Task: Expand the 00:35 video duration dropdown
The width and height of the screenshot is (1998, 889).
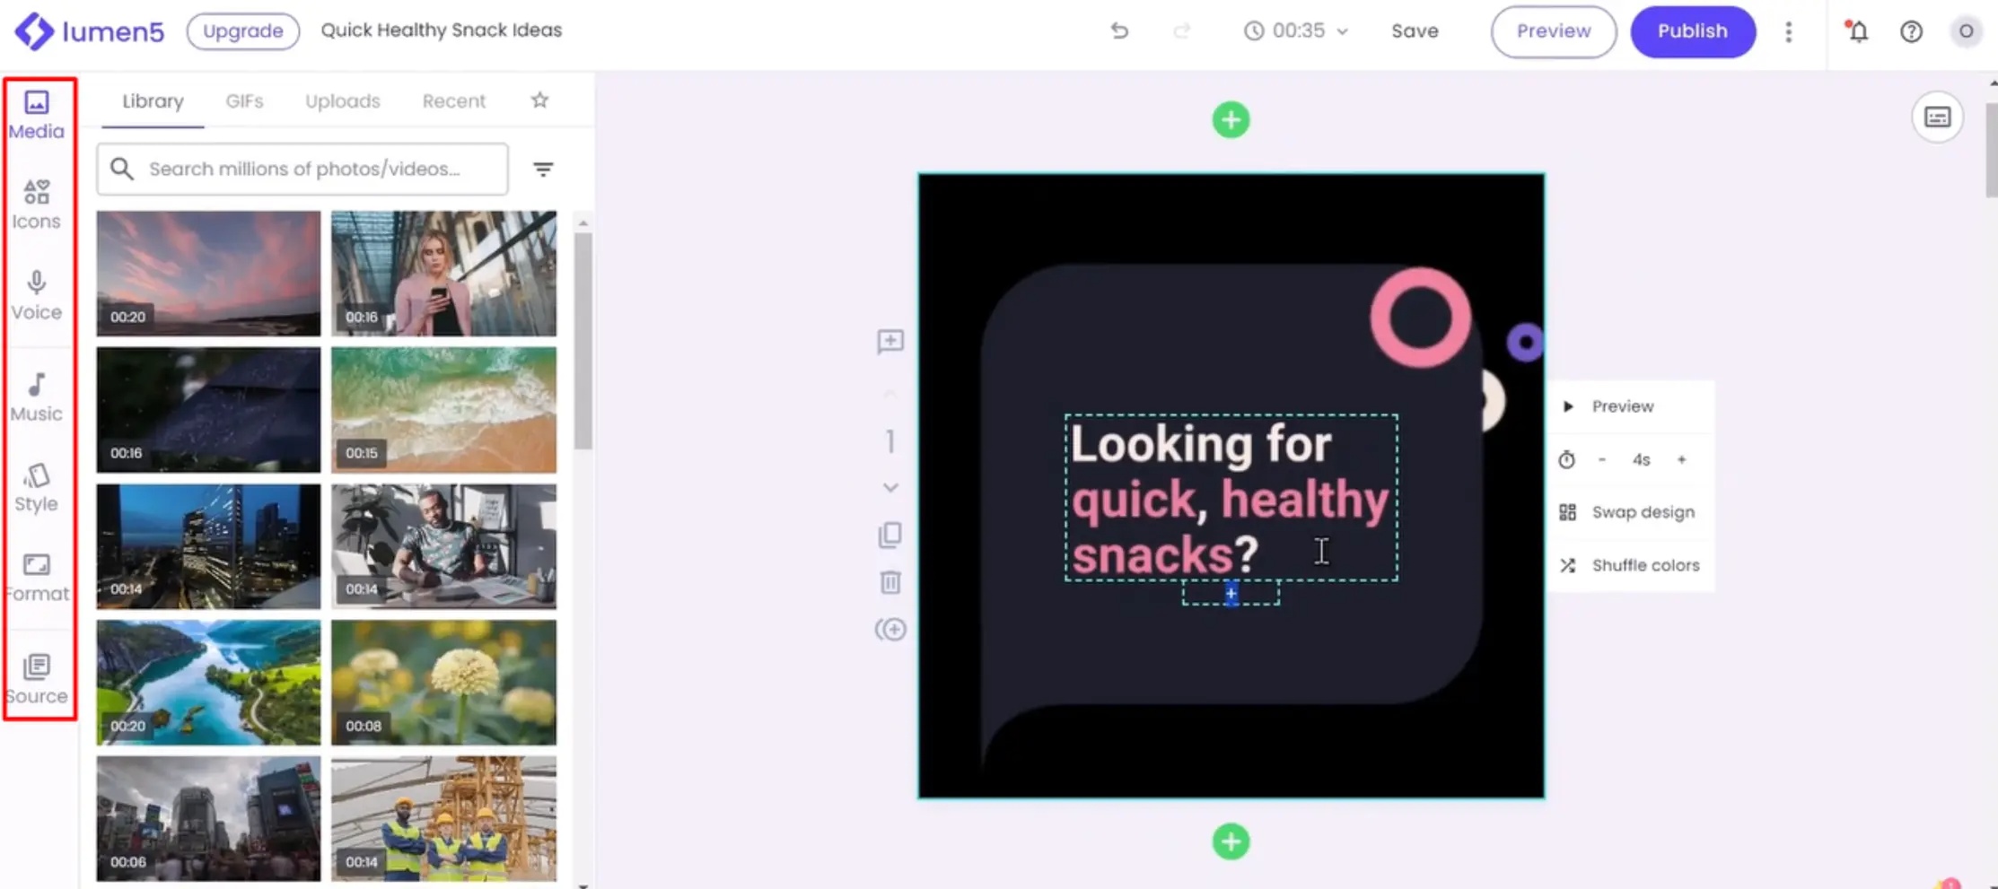Action: tap(1296, 31)
